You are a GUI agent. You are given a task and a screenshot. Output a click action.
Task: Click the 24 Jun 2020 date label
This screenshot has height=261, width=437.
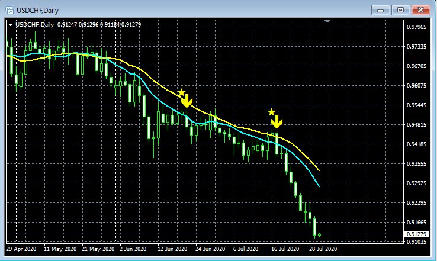(210, 249)
